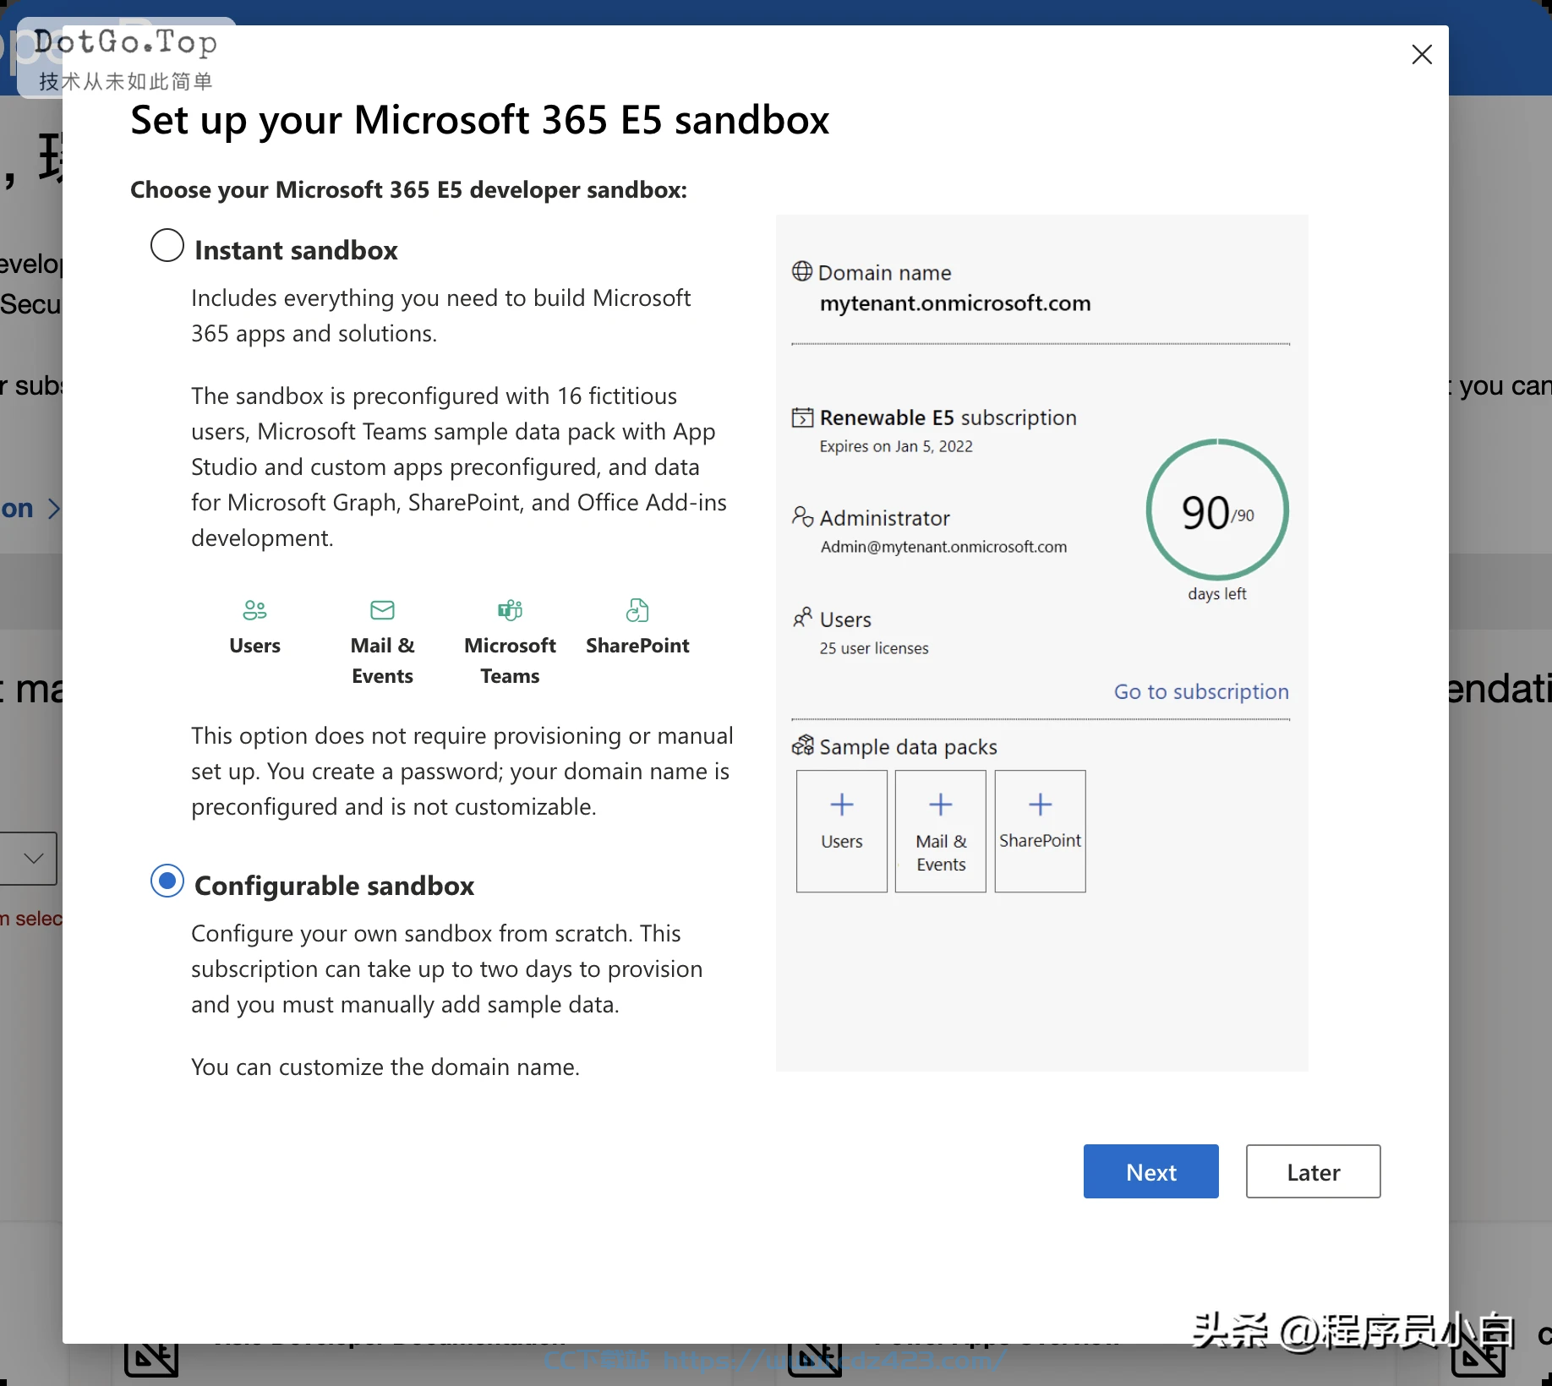This screenshot has width=1552, height=1386.
Task: Click the chevron arrow link in background page
Action: [x=54, y=509]
